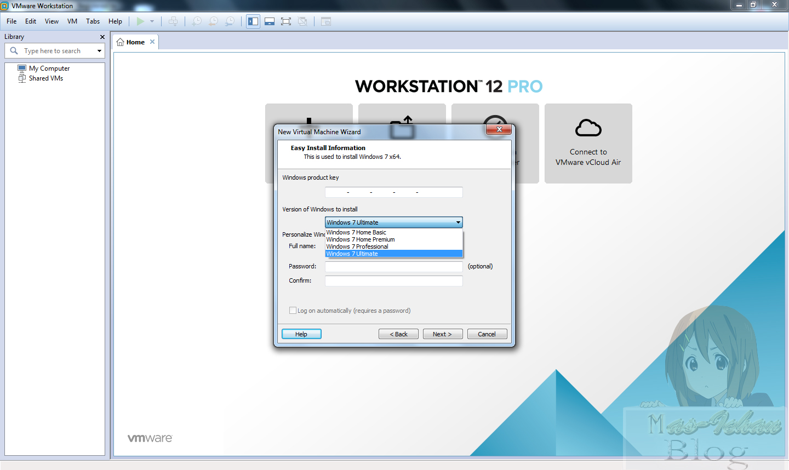
Task: Toggle the thumbnail bar icon
Action: (x=270, y=21)
